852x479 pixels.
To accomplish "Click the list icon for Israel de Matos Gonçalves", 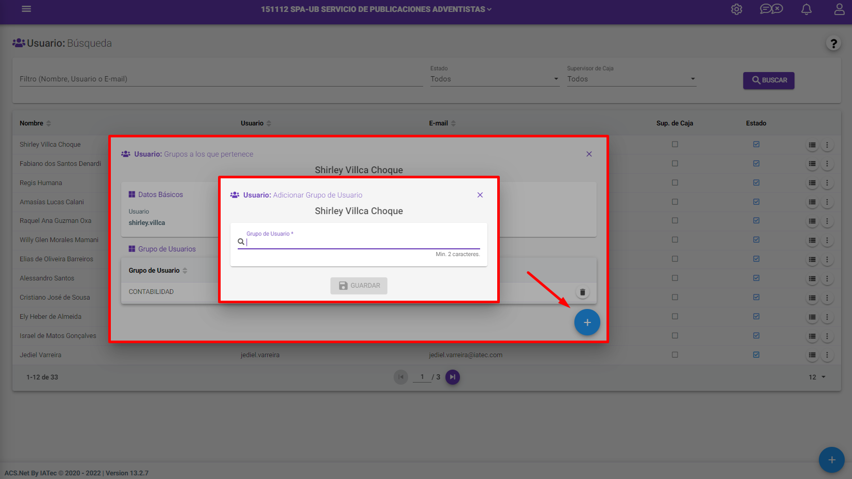I will coord(812,336).
